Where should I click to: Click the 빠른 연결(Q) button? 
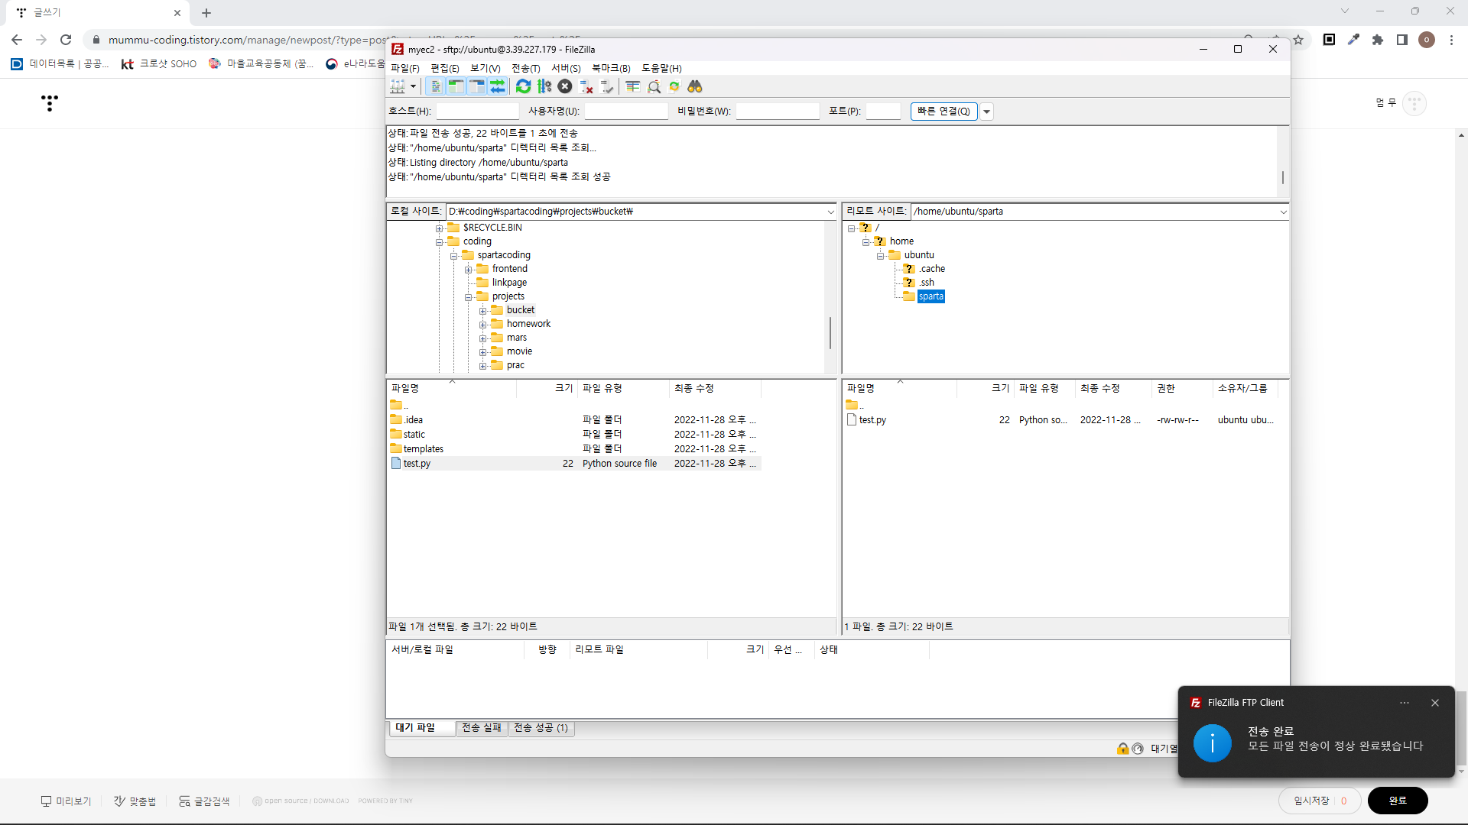click(x=943, y=112)
